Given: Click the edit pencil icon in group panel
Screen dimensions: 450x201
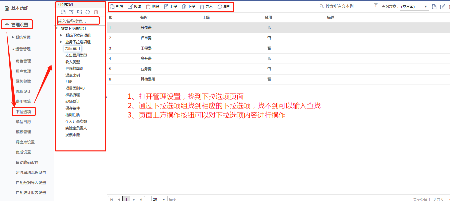Looking at the screenshot, I should click(x=71, y=12).
